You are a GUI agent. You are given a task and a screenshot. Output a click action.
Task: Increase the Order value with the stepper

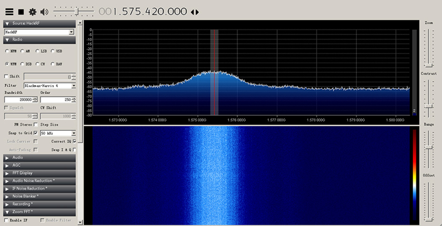(73, 98)
